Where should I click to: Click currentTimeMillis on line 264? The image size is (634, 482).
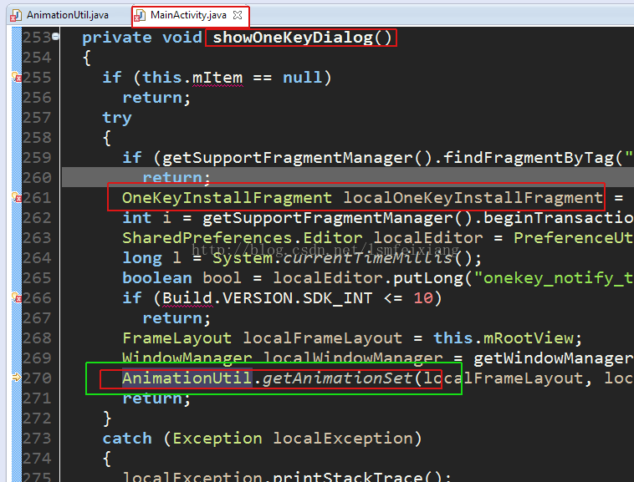367,258
